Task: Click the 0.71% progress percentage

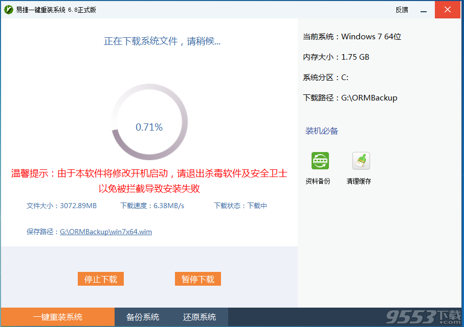Action: pyautogui.click(x=149, y=127)
